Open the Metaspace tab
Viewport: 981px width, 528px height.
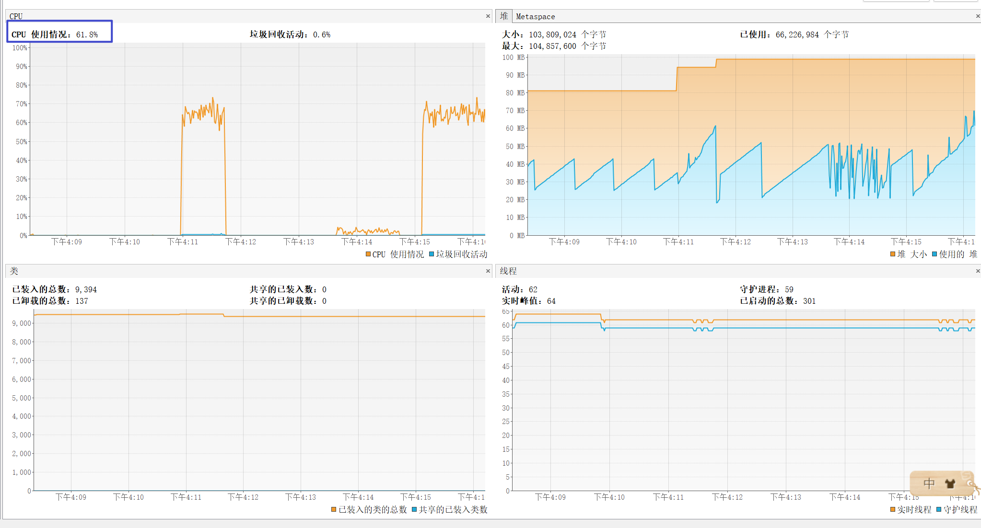[535, 16]
